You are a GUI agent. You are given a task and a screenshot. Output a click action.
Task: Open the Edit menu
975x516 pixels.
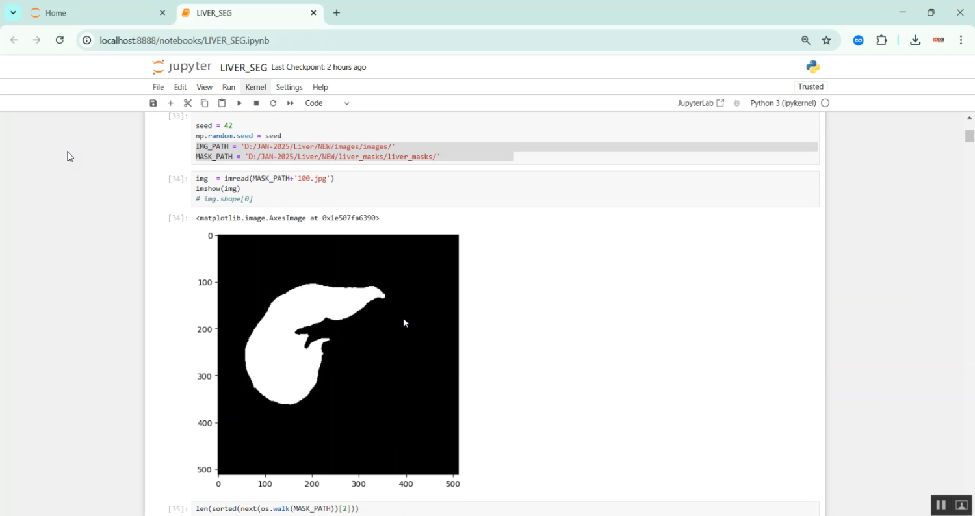click(x=180, y=87)
